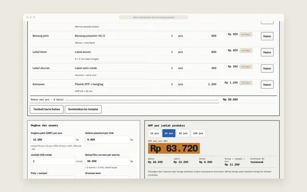
Task: Click the Warna senada badan note
Action: click(x=87, y=27)
